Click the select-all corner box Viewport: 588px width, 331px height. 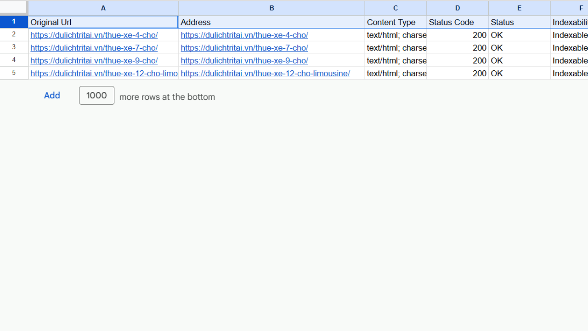pos(13,7)
